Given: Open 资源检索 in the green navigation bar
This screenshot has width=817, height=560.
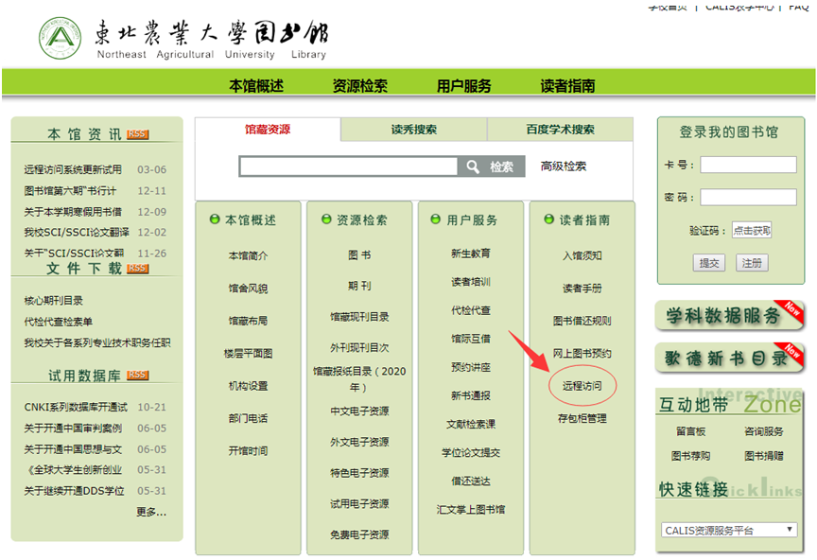Looking at the screenshot, I should (359, 85).
